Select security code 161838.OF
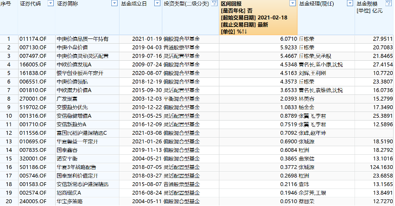This screenshot has height=206, width=395. [33, 73]
